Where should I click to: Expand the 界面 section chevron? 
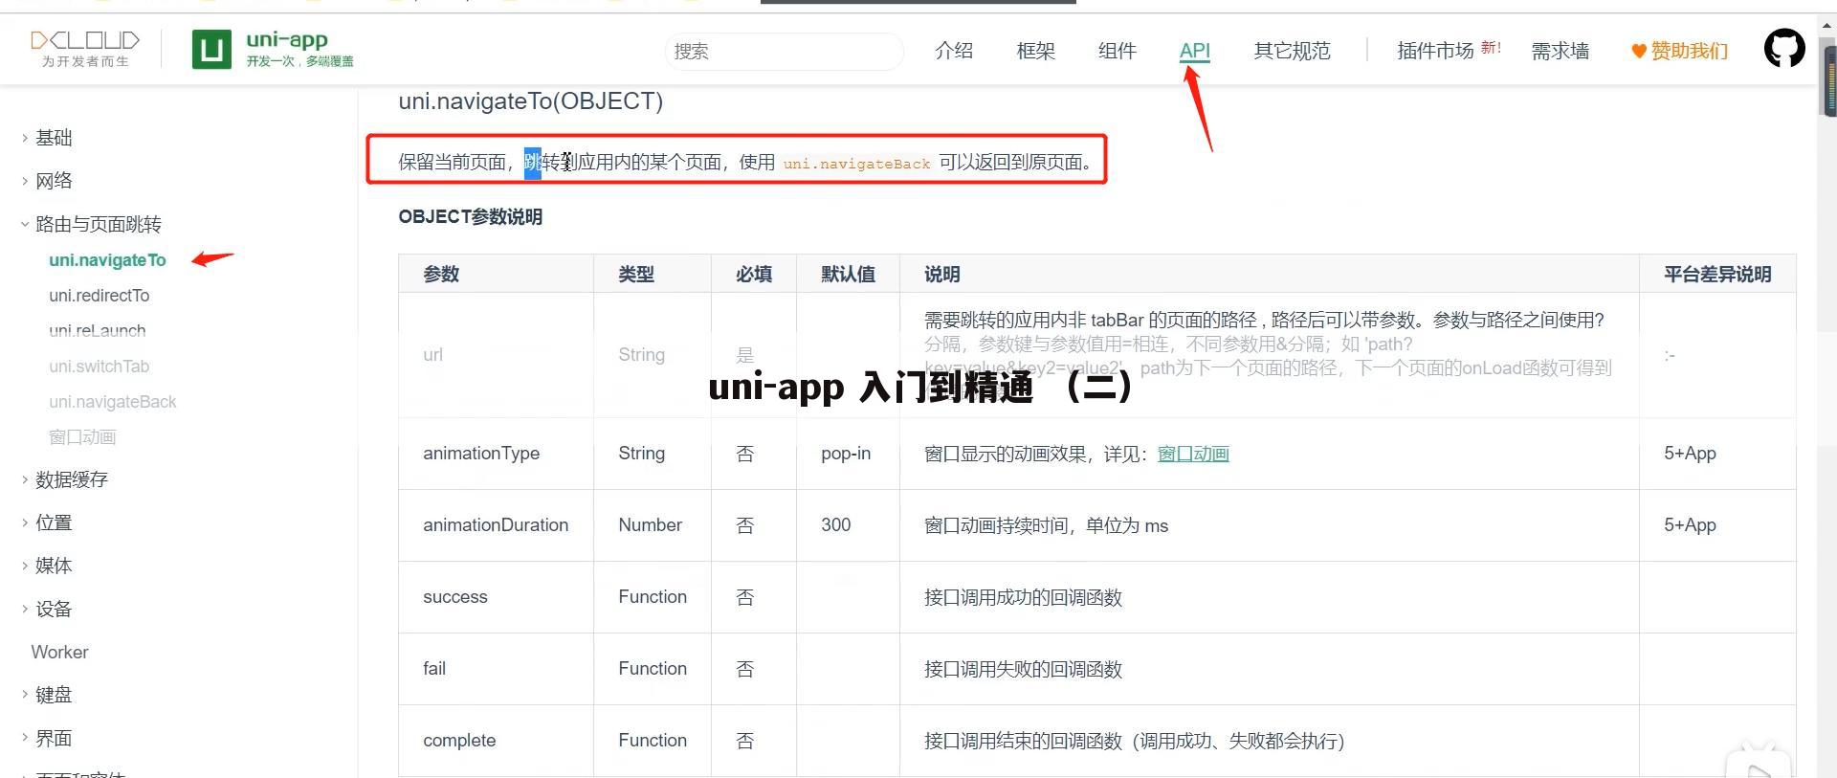(x=24, y=738)
